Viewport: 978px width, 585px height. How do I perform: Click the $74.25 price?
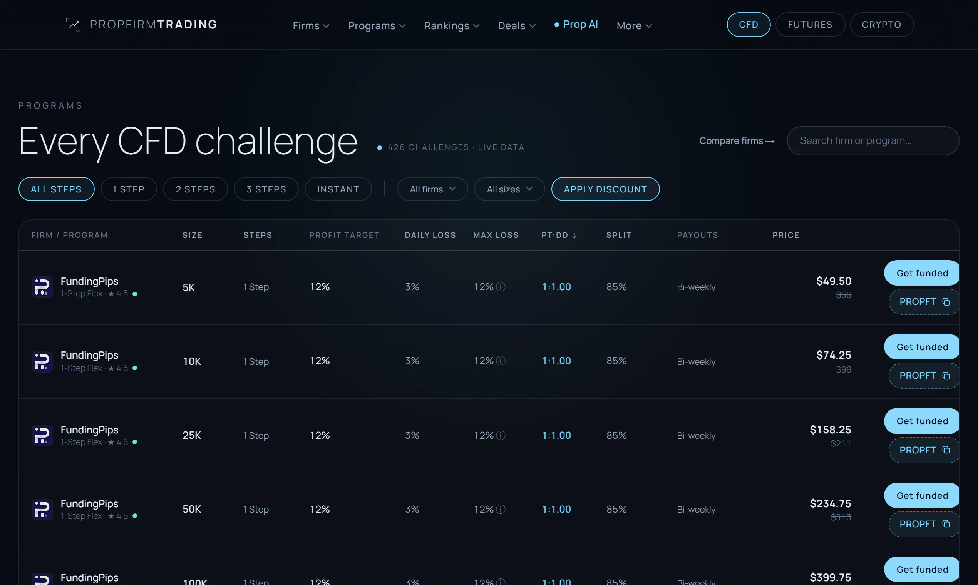point(834,355)
